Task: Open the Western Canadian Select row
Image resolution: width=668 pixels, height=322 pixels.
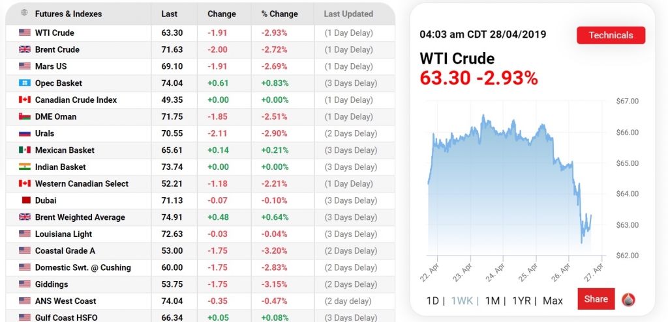Action: coord(82,184)
